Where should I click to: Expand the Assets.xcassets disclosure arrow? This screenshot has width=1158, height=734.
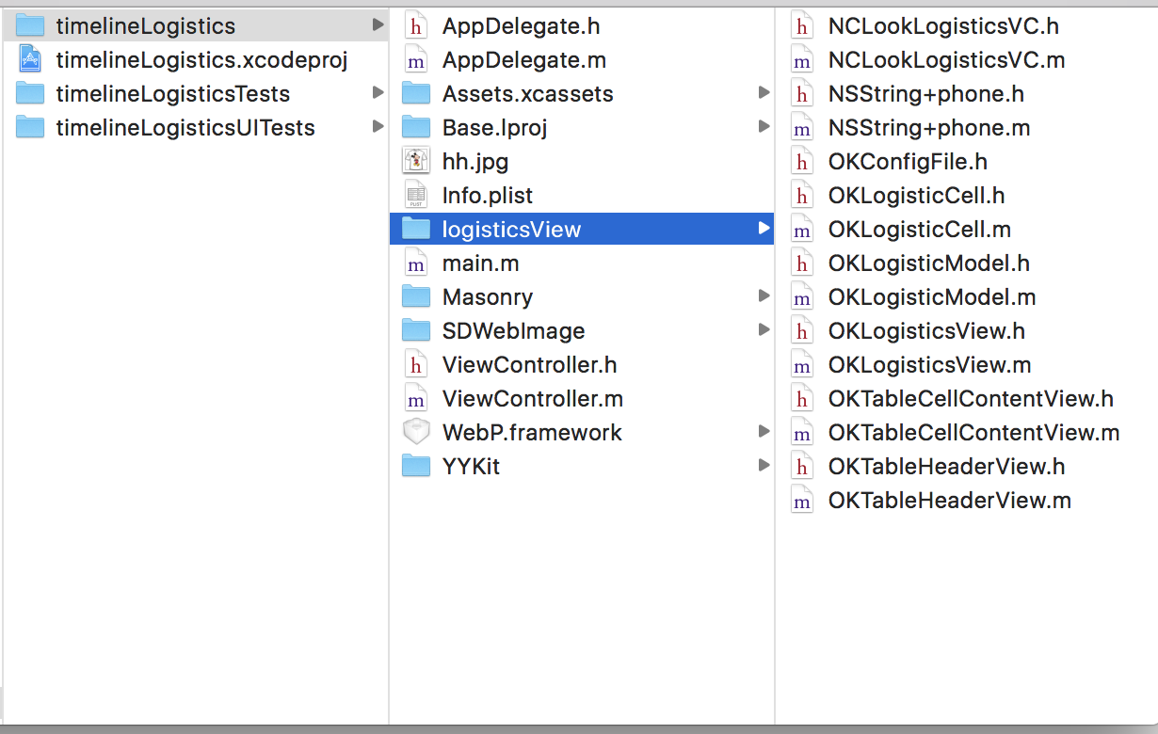pyautogui.click(x=764, y=93)
